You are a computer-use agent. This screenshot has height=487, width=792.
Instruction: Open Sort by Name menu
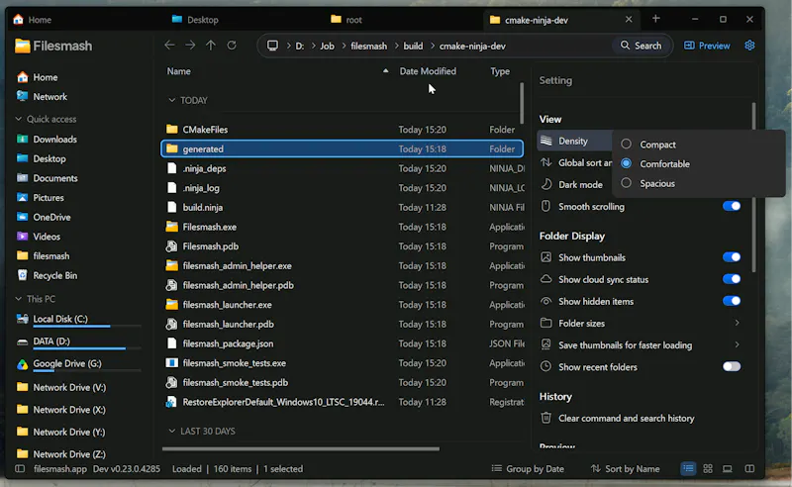click(626, 469)
